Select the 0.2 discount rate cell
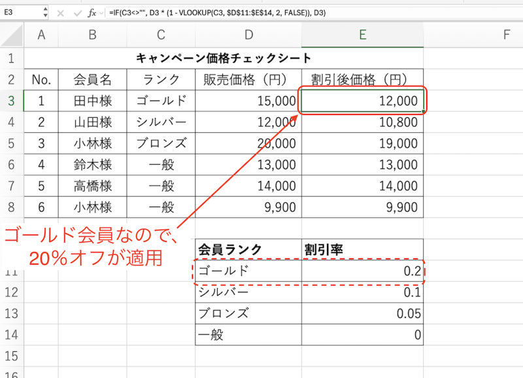The height and width of the screenshot is (378, 523). coord(363,271)
